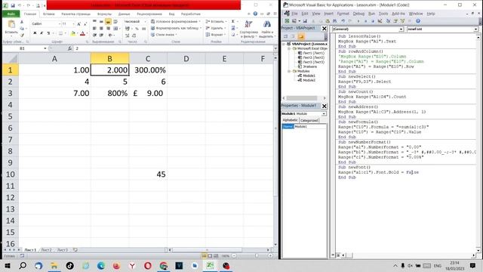This screenshot has width=483, height=272.
Task: Open the Conditional Formatting dropdown
Action: tap(176, 22)
